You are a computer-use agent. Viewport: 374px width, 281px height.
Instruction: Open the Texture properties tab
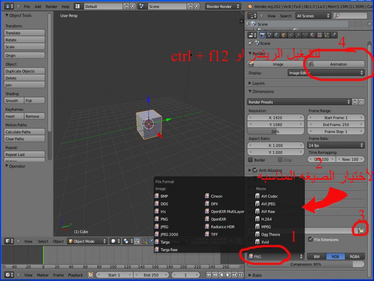[x=319, y=35]
